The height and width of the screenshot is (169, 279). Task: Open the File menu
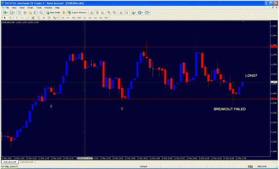click(7, 8)
